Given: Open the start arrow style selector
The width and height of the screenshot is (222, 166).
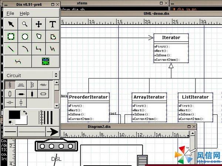Looking at the screenshot, I should click(x=10, y=132).
